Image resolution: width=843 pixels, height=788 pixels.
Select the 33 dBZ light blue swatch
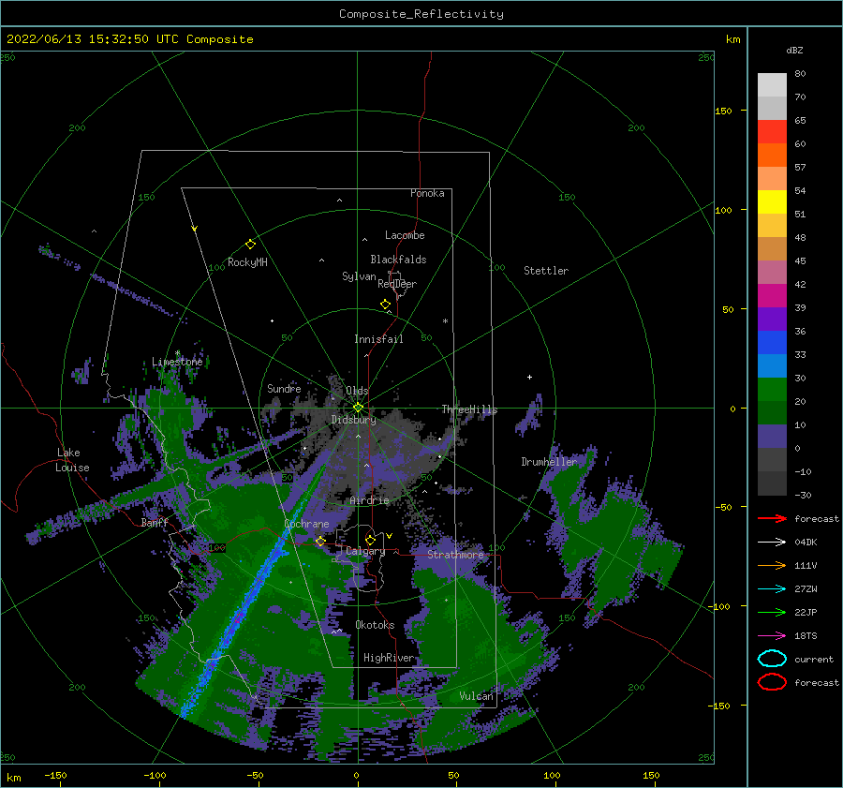click(772, 365)
